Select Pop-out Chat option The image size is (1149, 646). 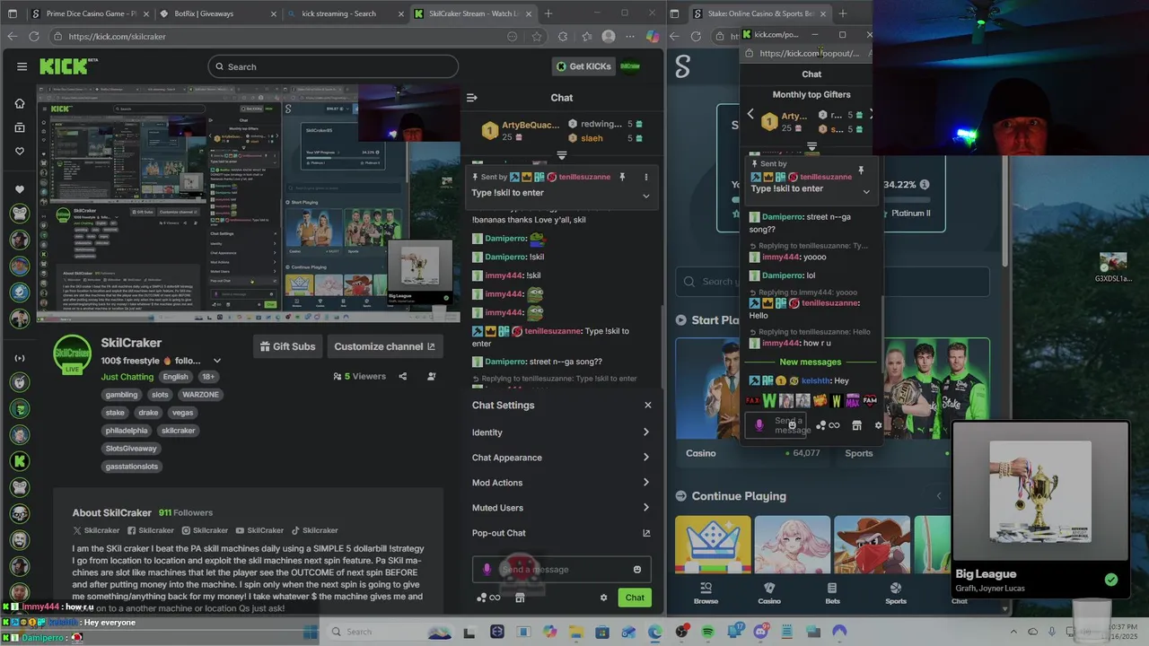point(561,533)
